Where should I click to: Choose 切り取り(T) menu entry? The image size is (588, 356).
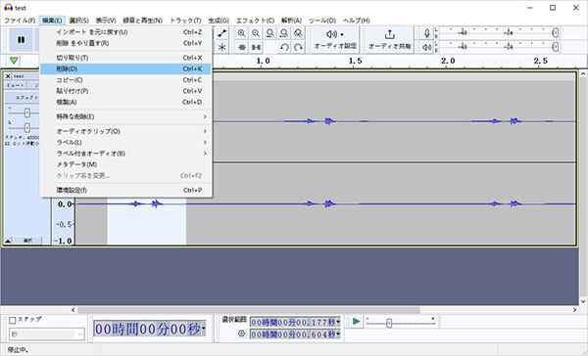click(126, 58)
